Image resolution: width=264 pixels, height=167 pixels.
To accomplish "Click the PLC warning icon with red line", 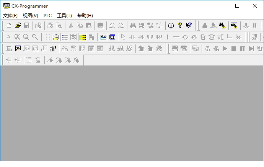I will [x=234, y=25].
